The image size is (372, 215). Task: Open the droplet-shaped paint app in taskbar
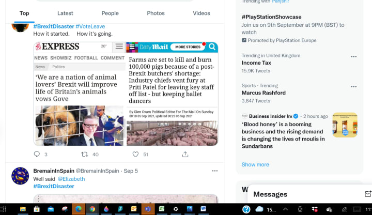tap(106, 209)
